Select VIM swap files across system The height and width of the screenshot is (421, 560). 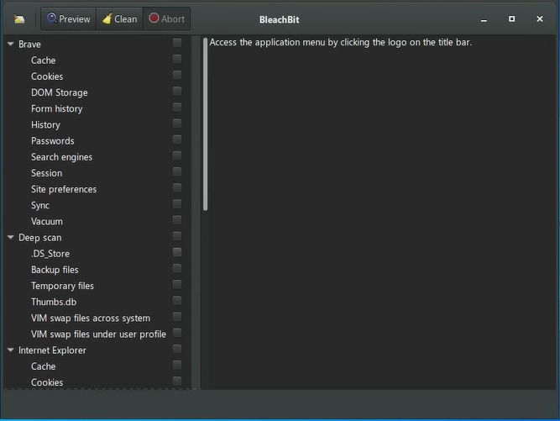[x=91, y=318]
